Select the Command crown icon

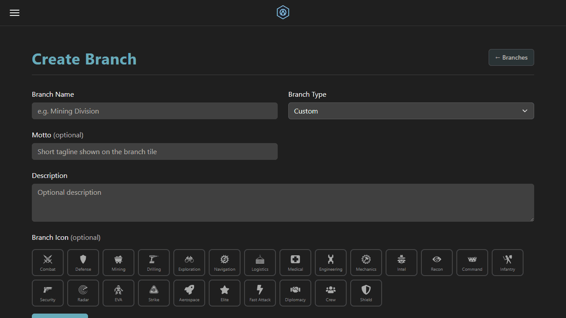[x=472, y=262]
